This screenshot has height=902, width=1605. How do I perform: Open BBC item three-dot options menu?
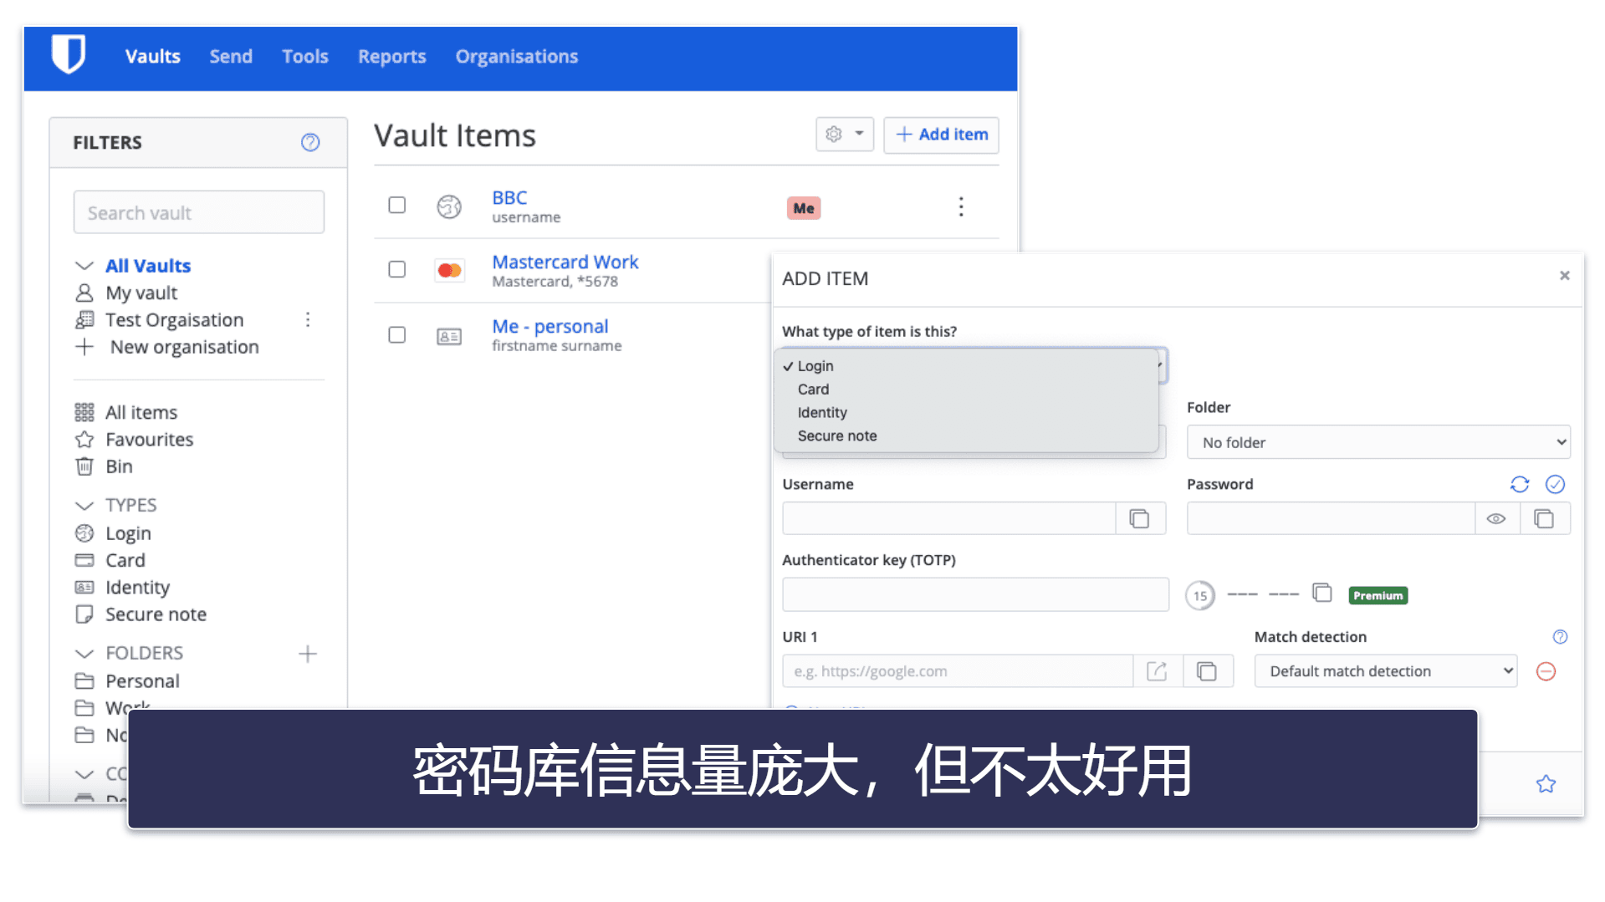click(x=961, y=206)
